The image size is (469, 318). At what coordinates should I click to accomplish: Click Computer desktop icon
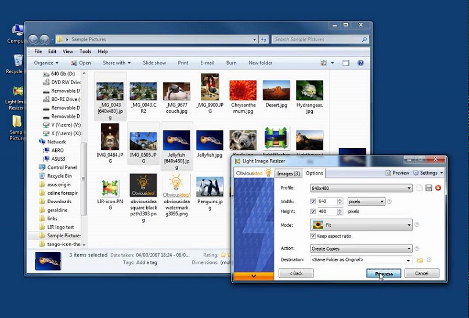(16, 34)
